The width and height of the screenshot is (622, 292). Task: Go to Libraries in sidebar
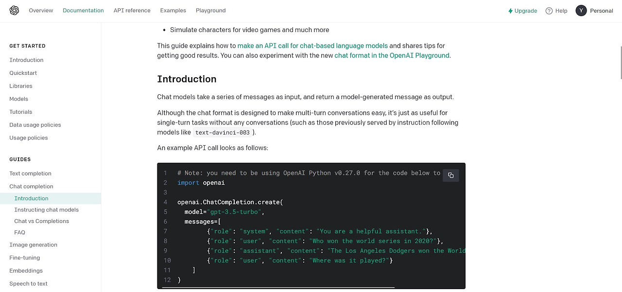pos(21,86)
